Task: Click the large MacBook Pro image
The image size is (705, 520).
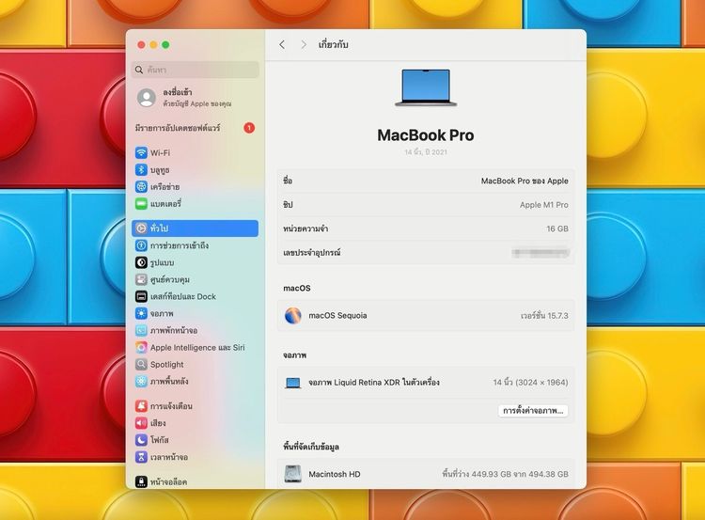Action: [x=426, y=87]
